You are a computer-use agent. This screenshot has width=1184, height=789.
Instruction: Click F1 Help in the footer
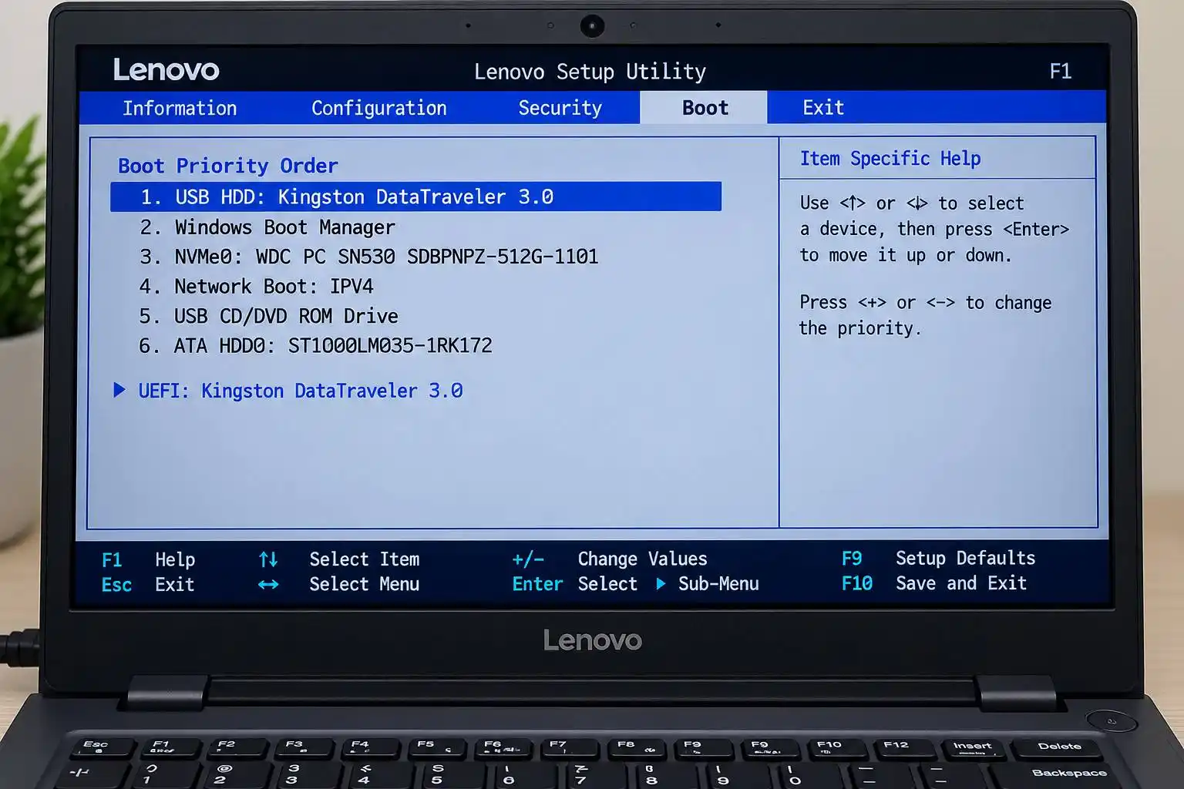148,559
